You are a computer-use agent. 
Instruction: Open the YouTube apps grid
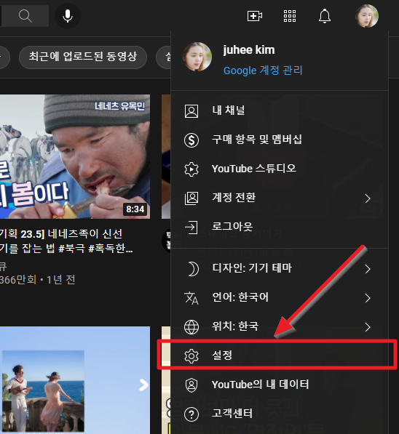tap(290, 16)
